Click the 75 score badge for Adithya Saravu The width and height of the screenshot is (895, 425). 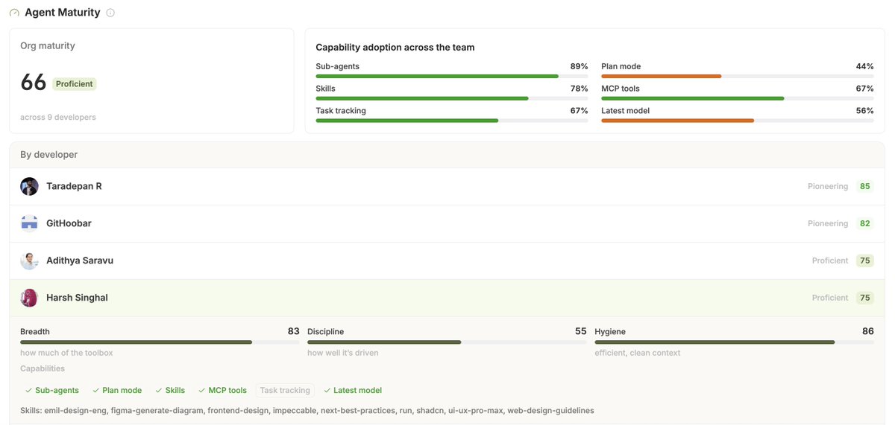coord(865,261)
